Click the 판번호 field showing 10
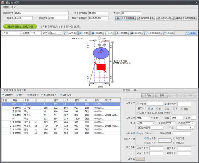Screen dimensions: 199x163 131,13
